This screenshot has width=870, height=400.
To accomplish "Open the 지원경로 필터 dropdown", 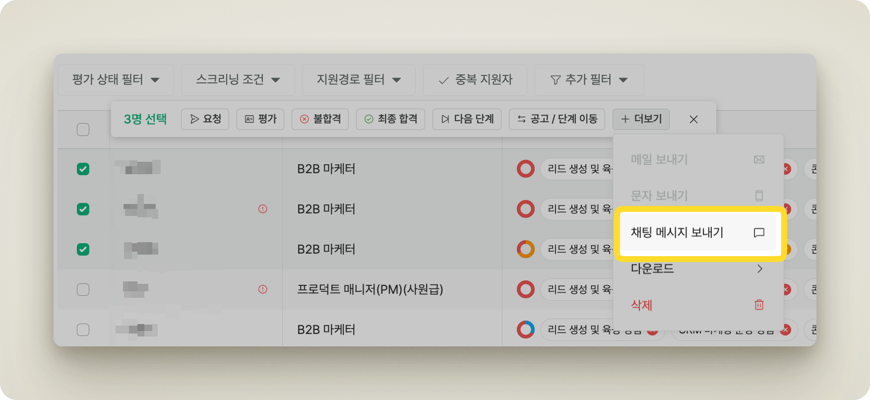I will (x=359, y=80).
